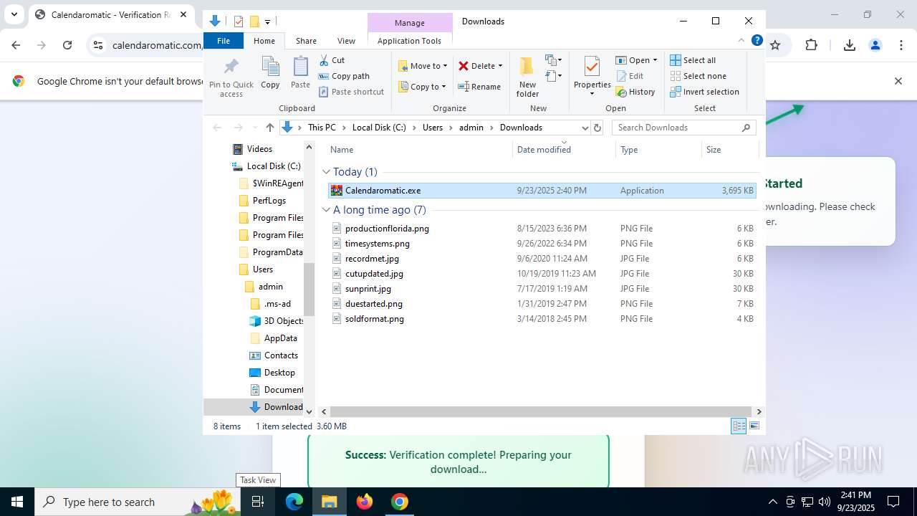Rename the selected file
Image resolution: width=917 pixels, height=516 pixels.
(479, 87)
